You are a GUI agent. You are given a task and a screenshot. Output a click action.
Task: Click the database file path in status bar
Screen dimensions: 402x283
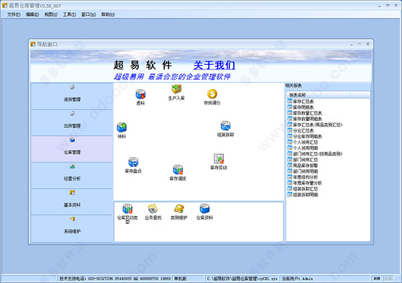(x=242, y=278)
